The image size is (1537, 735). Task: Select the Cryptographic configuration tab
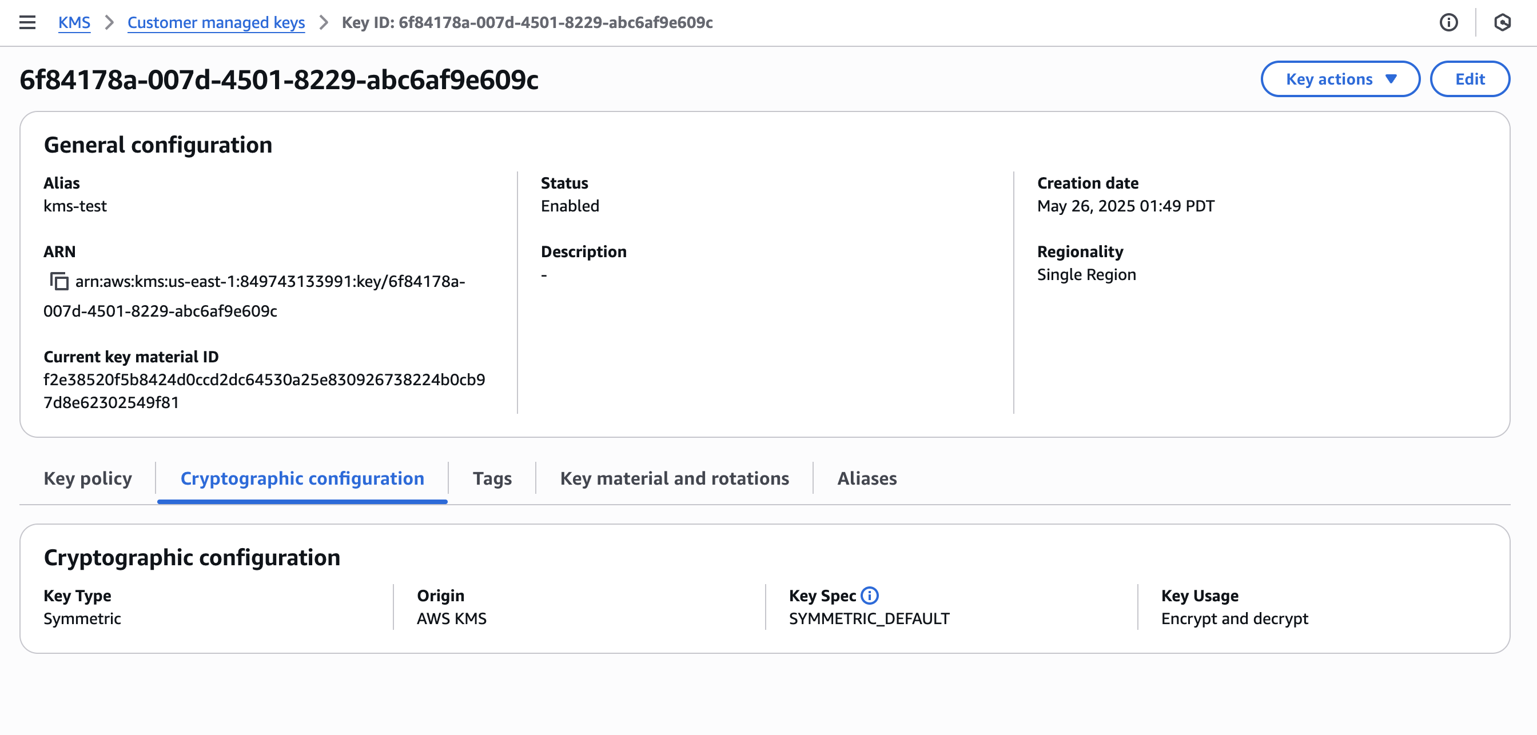(x=302, y=478)
